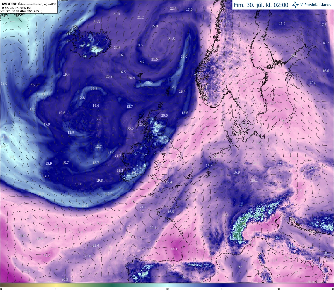Click the Veðurstofa Íslands name text
The image size is (334, 291).
point(316,5)
